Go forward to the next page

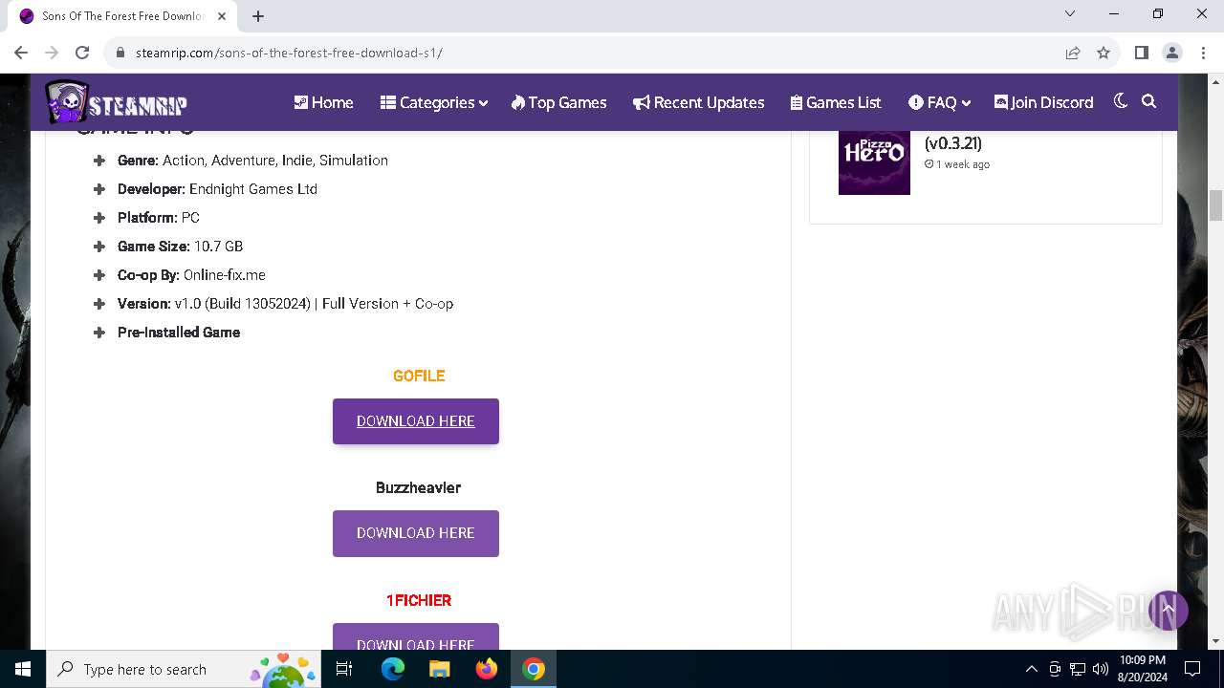52,53
